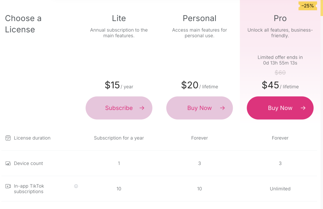The image size is (323, 209).
Task: Click the limited offer countdown timer
Action: pos(280,60)
